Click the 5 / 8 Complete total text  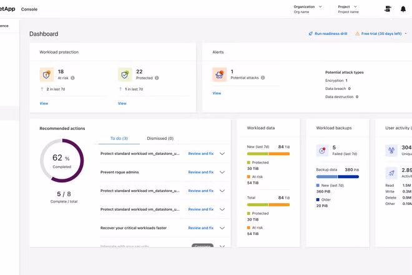64,197
